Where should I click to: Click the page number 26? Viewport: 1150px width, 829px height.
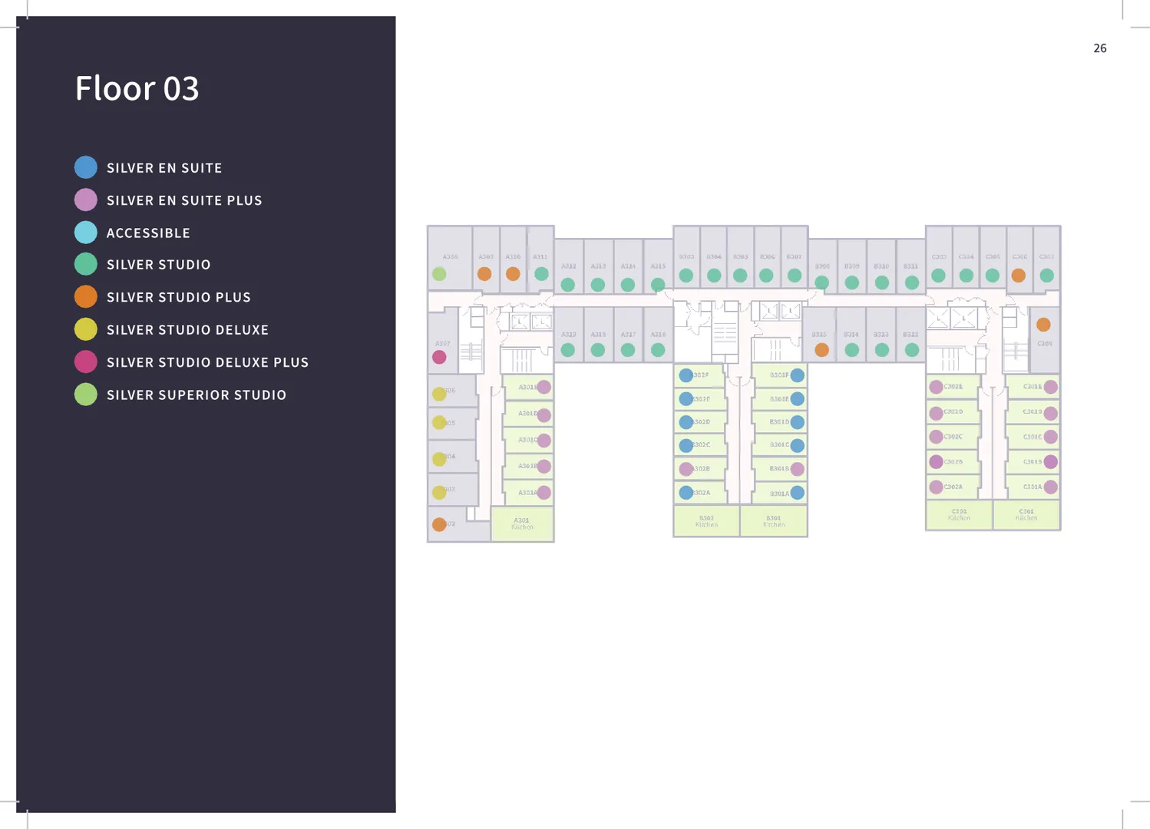(1099, 48)
